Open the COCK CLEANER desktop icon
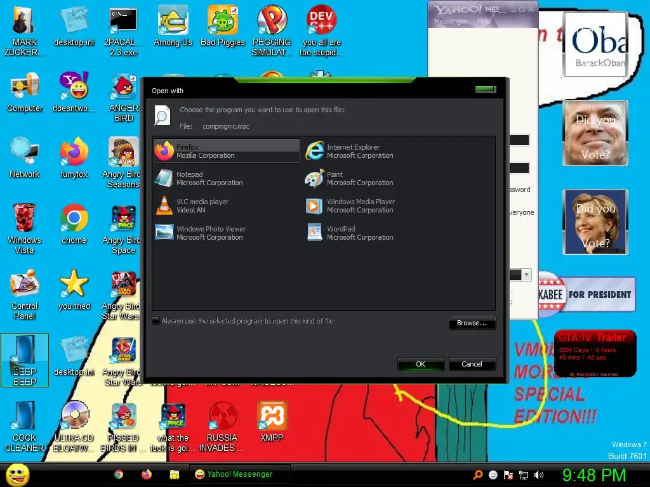The image size is (650, 487). (x=24, y=426)
